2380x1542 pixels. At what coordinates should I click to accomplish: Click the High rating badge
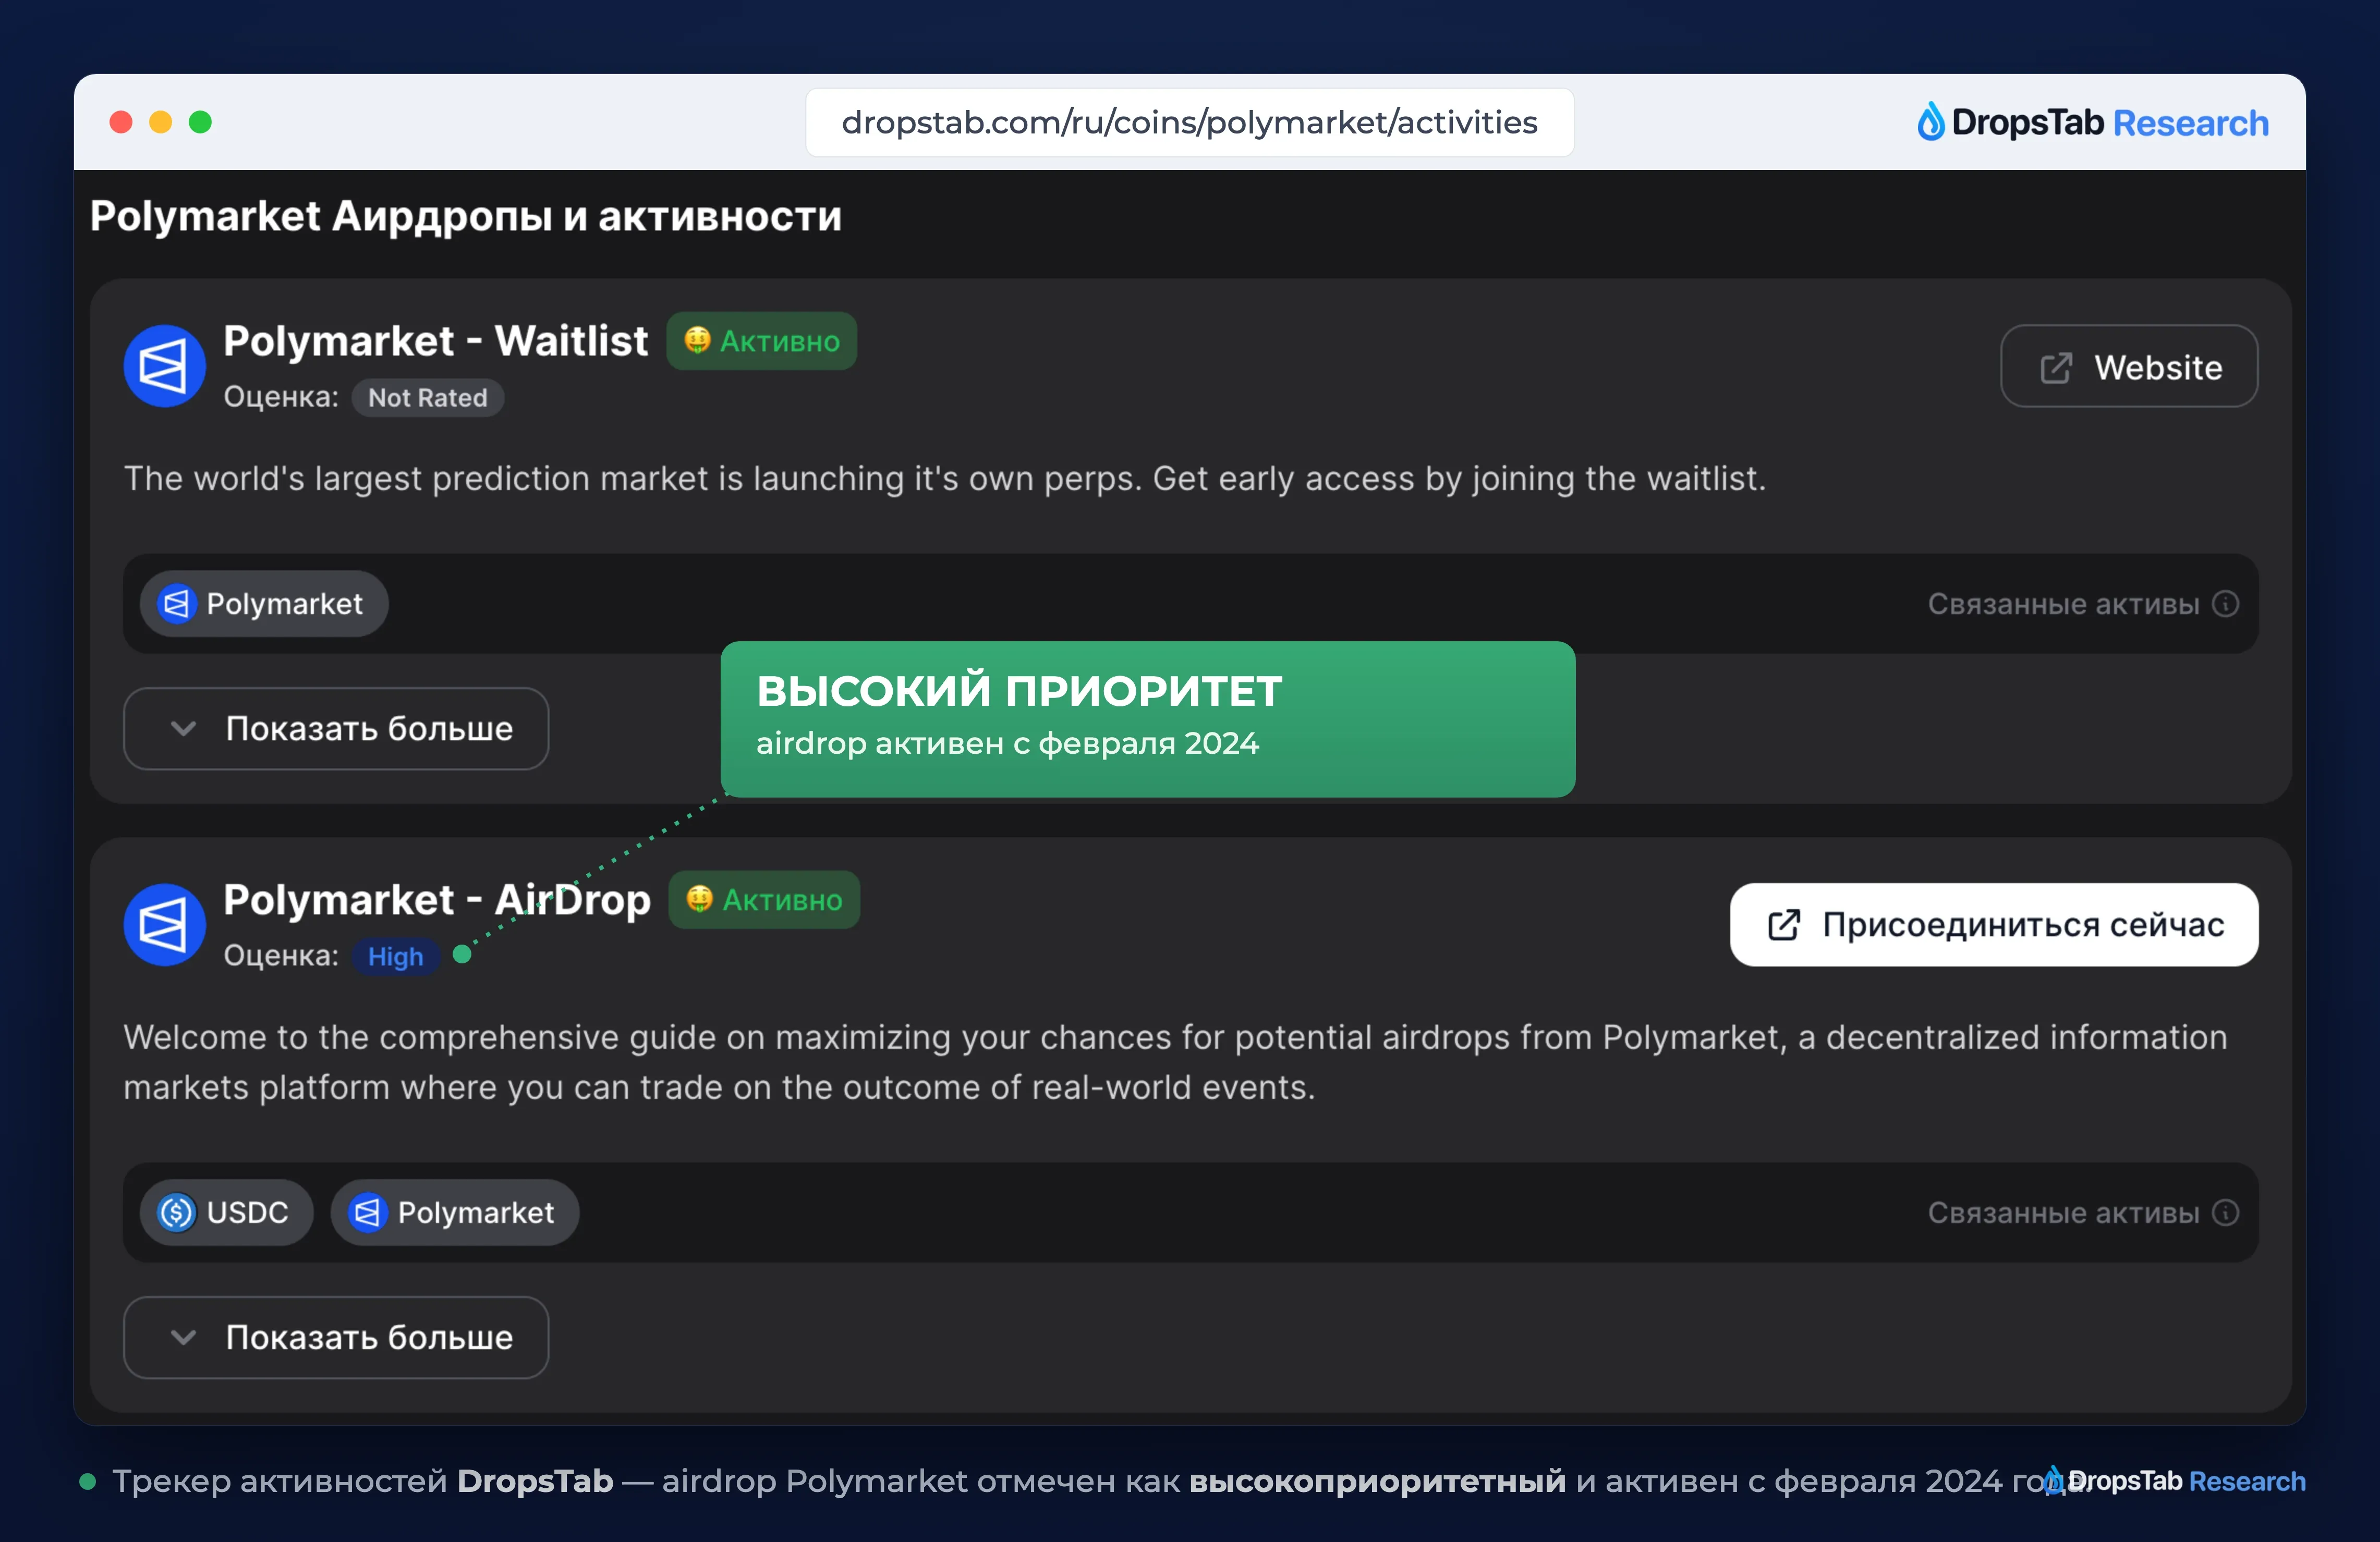coord(396,957)
